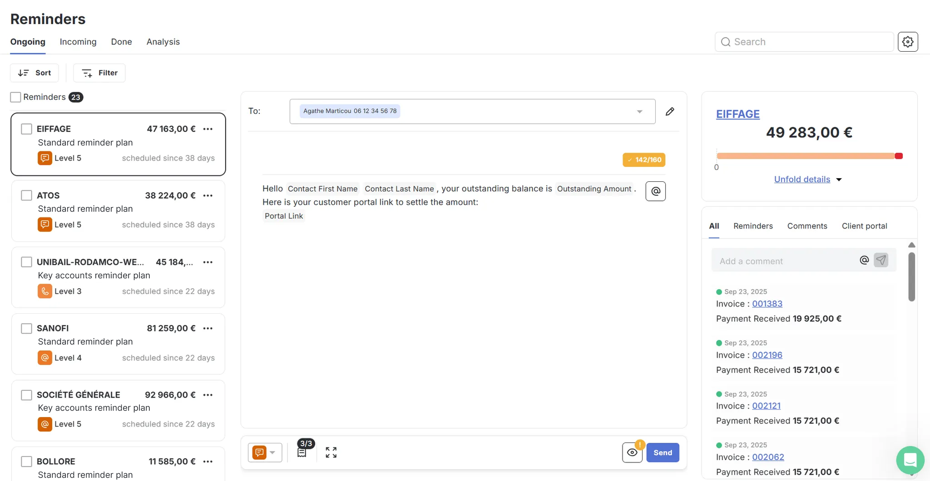
Task: Switch to the Incoming tab
Action: tap(78, 42)
